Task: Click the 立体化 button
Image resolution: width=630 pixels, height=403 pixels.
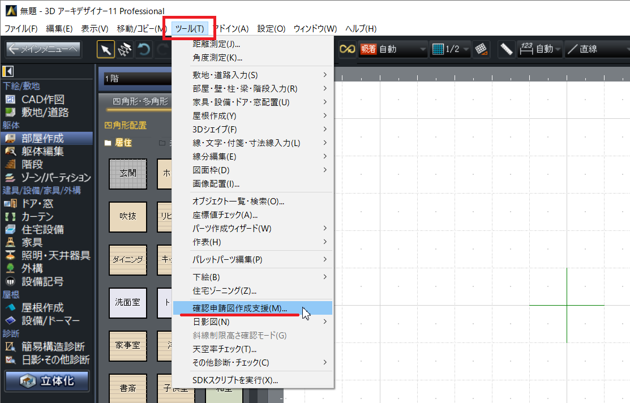Action: (48, 380)
